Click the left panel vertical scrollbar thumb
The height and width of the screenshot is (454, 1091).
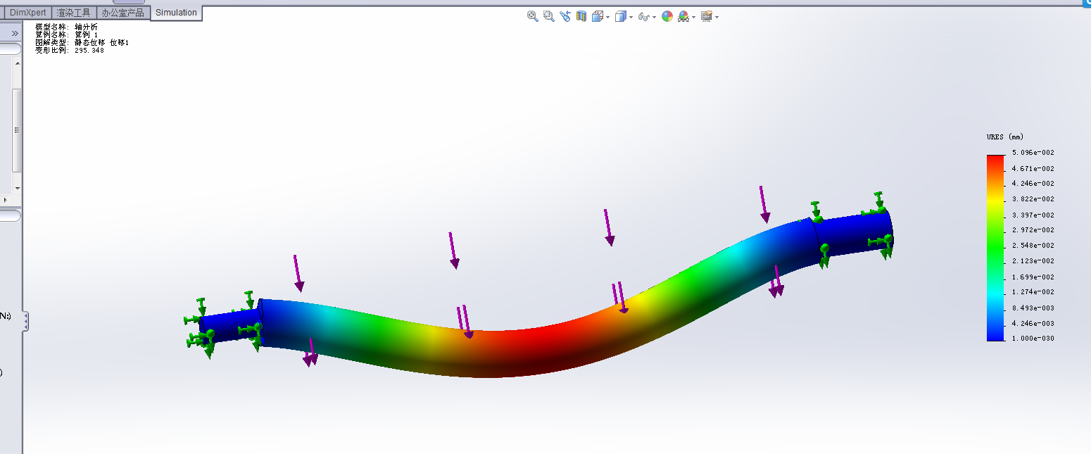pos(17,130)
